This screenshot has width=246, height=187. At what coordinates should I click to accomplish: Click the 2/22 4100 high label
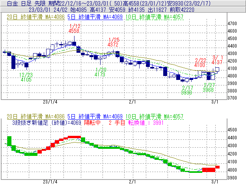click(200, 63)
